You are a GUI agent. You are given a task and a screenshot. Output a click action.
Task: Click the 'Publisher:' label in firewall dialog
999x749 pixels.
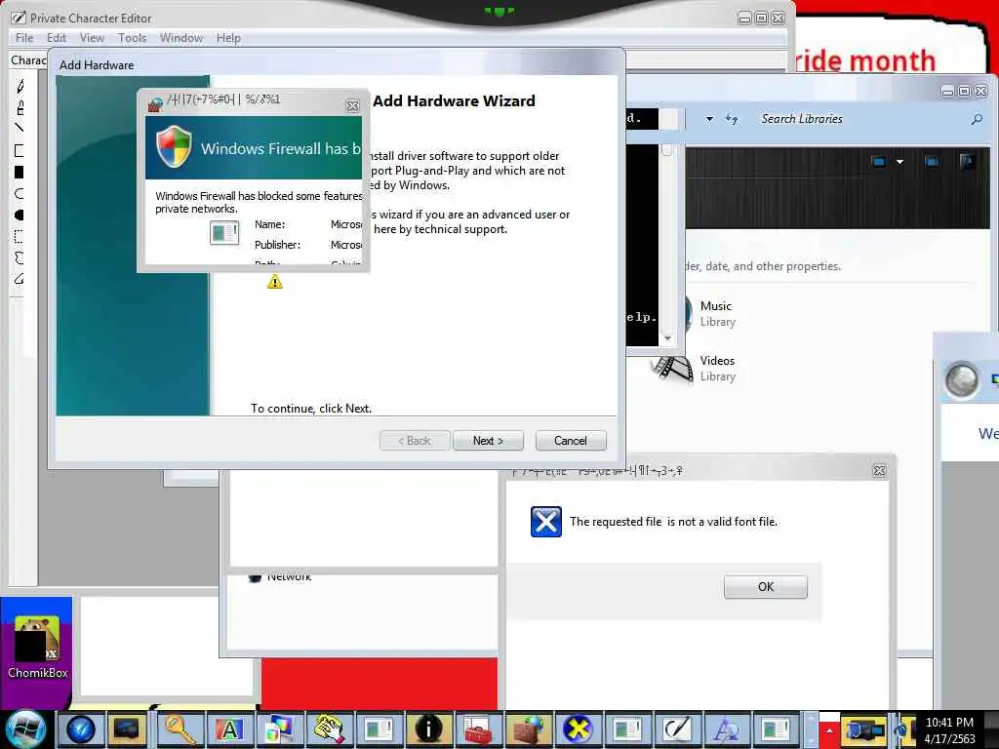click(x=277, y=245)
